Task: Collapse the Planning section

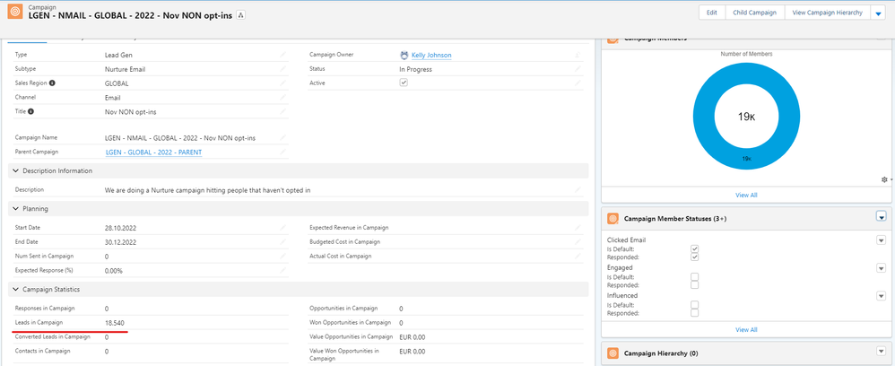Action: point(15,209)
